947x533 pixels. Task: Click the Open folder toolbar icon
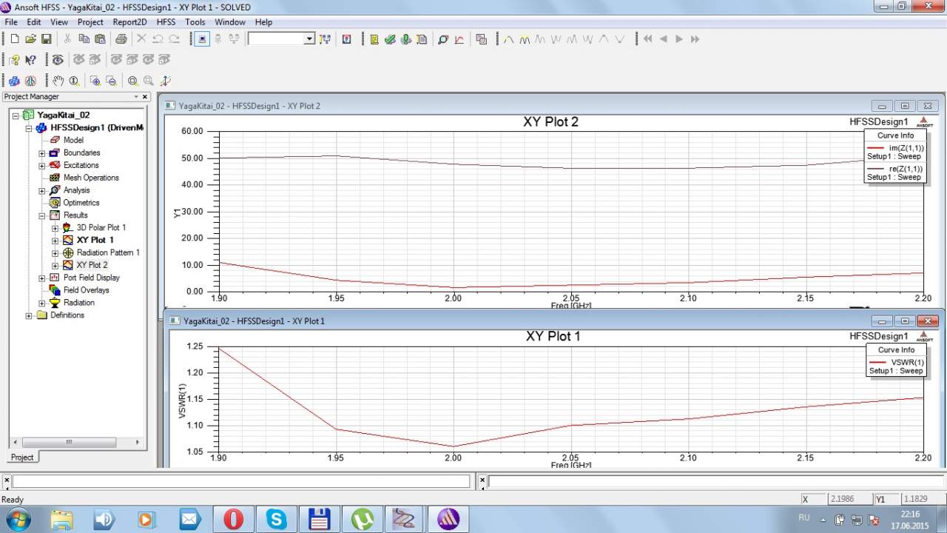pyautogui.click(x=30, y=39)
